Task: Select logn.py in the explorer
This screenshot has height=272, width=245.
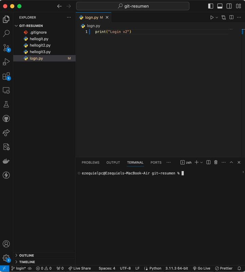Action: coord(45,58)
